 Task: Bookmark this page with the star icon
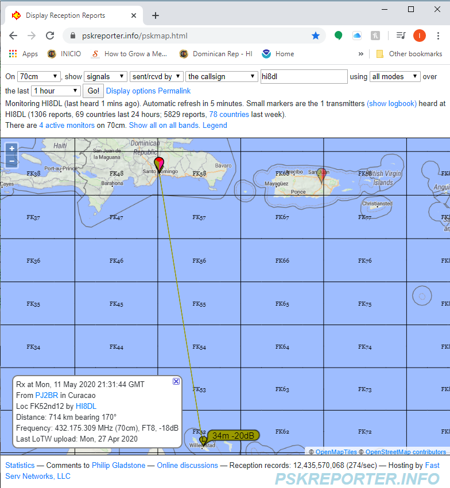(316, 36)
